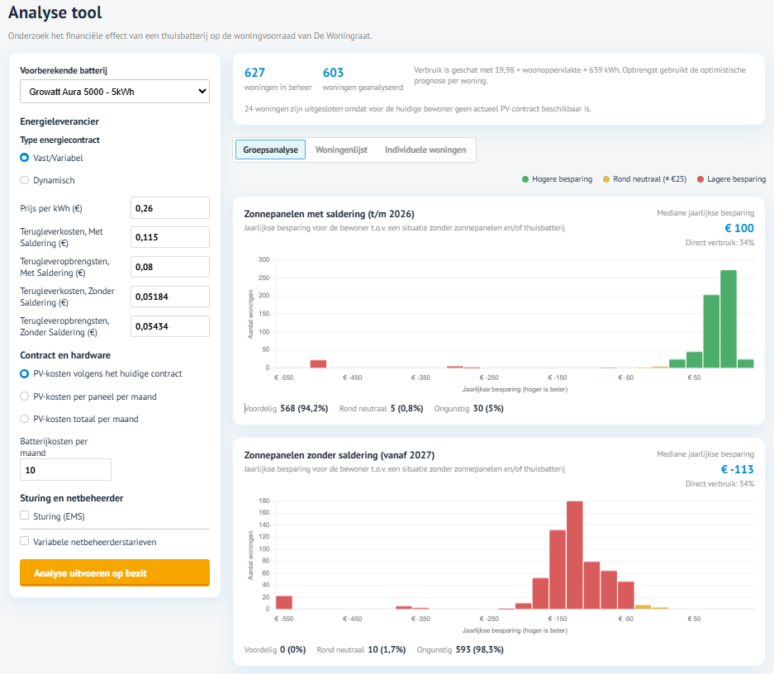Image resolution: width=774 pixels, height=674 pixels.
Task: Click the red Lagere besparing legend dot
Action: 700,179
